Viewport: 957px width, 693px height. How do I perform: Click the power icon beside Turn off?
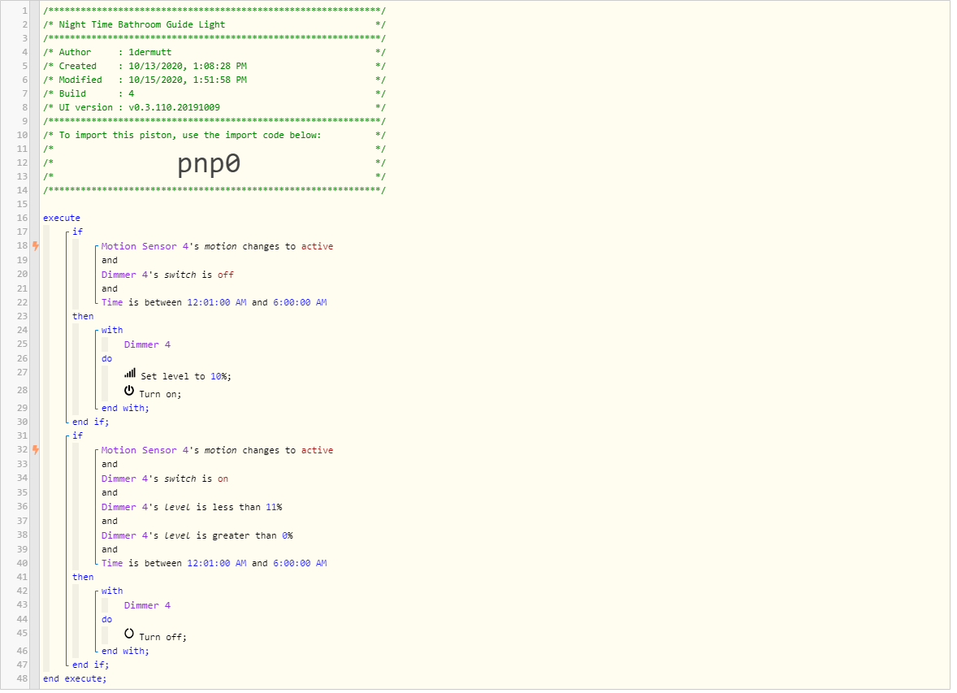[x=129, y=634]
